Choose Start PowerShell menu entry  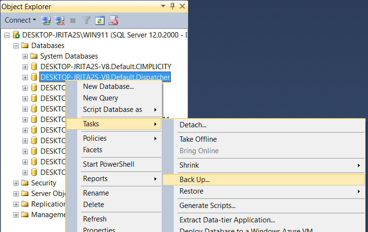pos(114,164)
